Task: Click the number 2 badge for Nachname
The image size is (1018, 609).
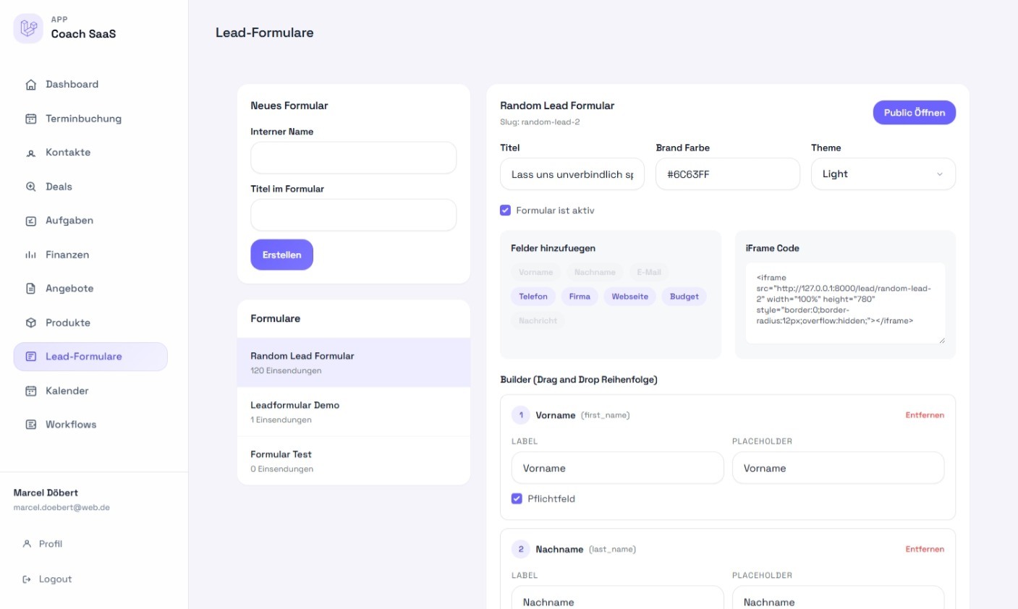Action: (x=521, y=550)
